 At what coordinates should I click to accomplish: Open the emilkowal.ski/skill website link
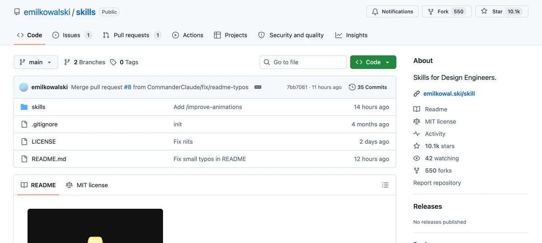[449, 94]
